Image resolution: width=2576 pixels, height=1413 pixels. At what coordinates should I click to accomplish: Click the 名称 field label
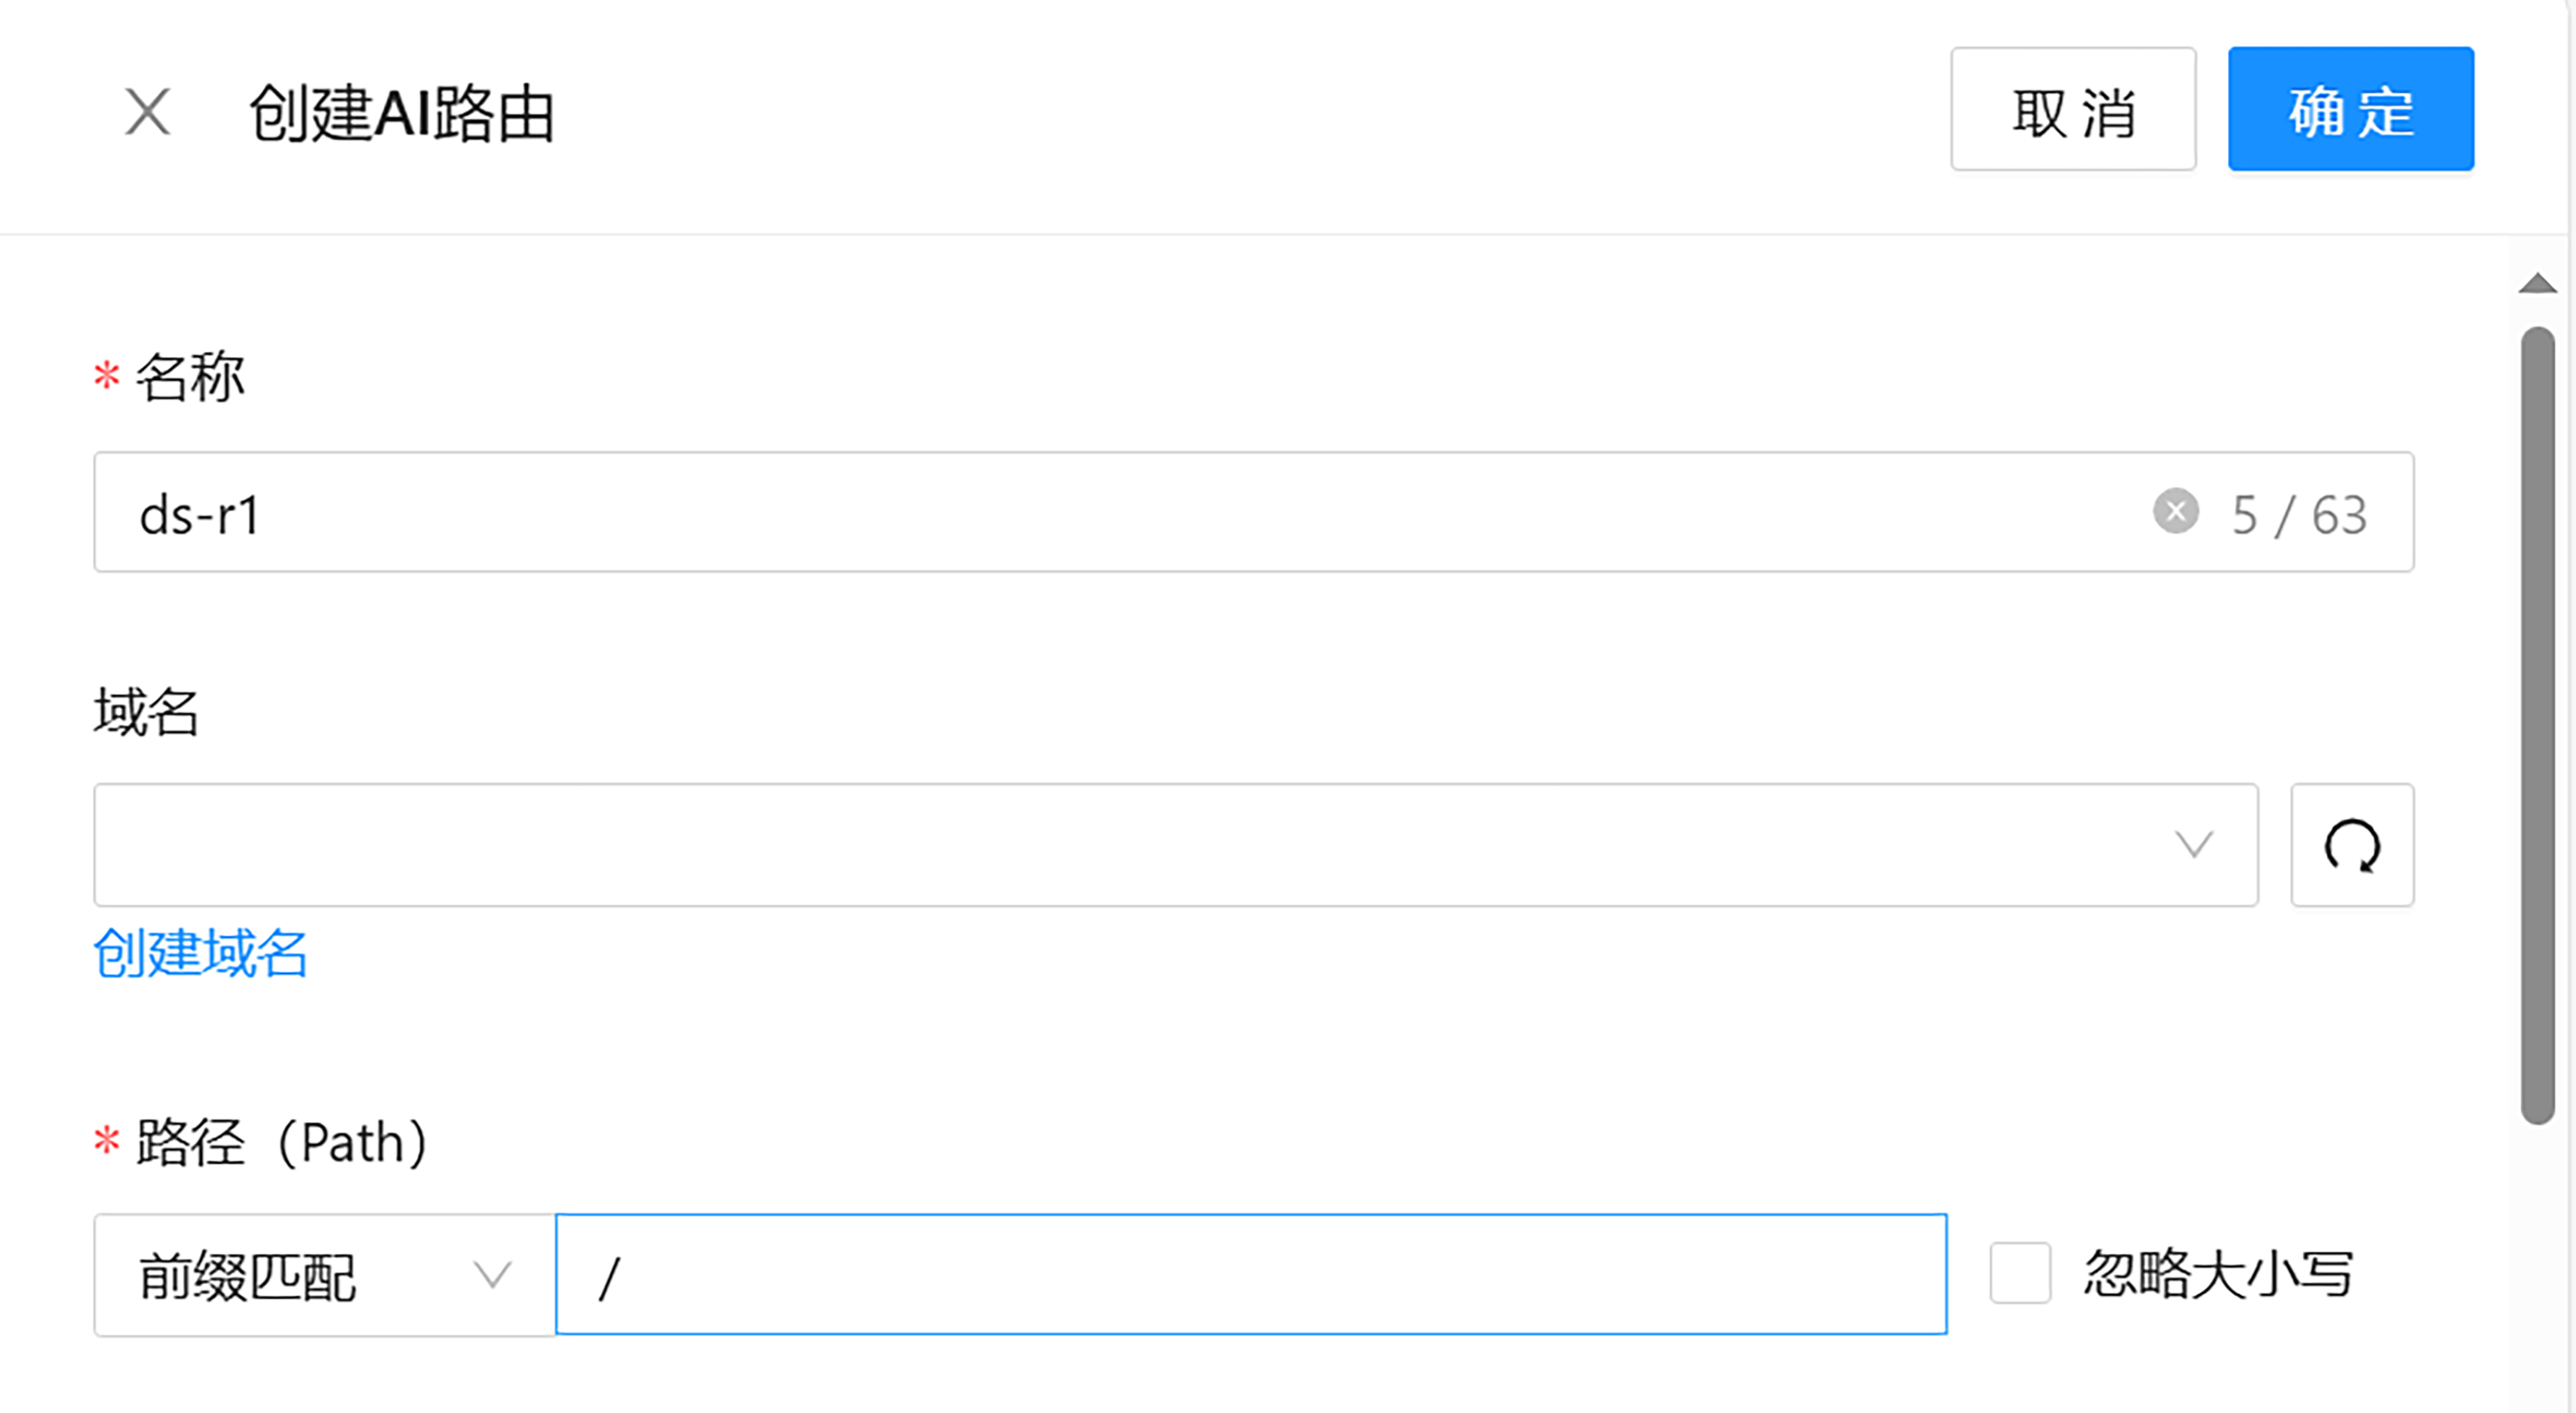pos(190,377)
